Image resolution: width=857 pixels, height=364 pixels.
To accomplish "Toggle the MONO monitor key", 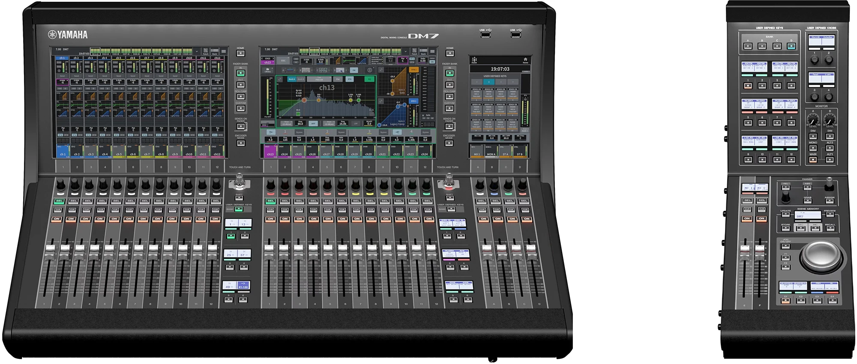I will pyautogui.click(x=813, y=148).
